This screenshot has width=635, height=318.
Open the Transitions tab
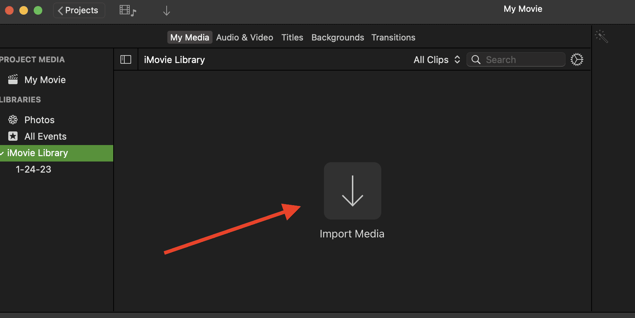(x=393, y=37)
